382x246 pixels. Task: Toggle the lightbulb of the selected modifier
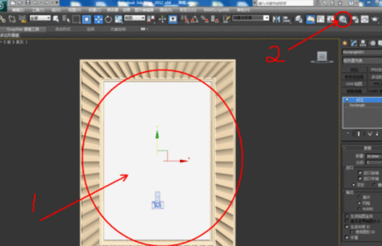click(347, 100)
